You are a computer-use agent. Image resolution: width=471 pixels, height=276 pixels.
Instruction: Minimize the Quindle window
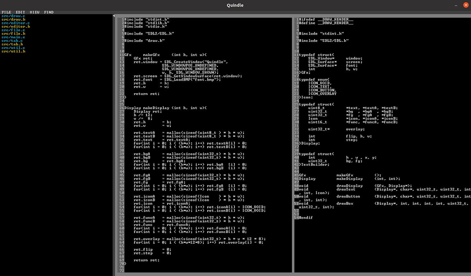pyautogui.click(x=456, y=5)
